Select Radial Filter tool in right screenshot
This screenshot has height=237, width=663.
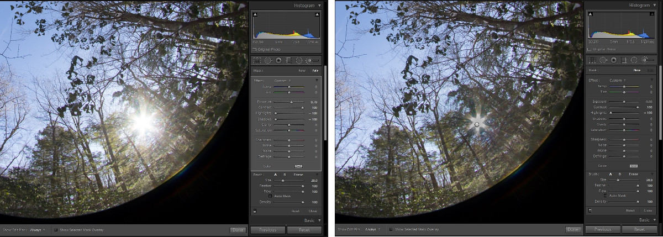633,60
